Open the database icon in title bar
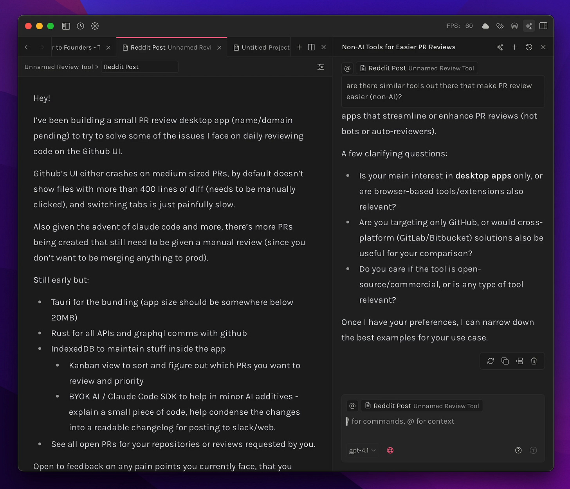This screenshot has height=489, width=570. [514, 26]
